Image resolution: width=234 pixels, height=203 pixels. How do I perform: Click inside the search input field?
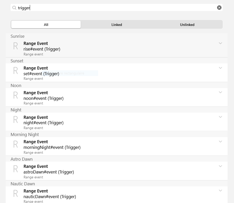tap(116, 8)
